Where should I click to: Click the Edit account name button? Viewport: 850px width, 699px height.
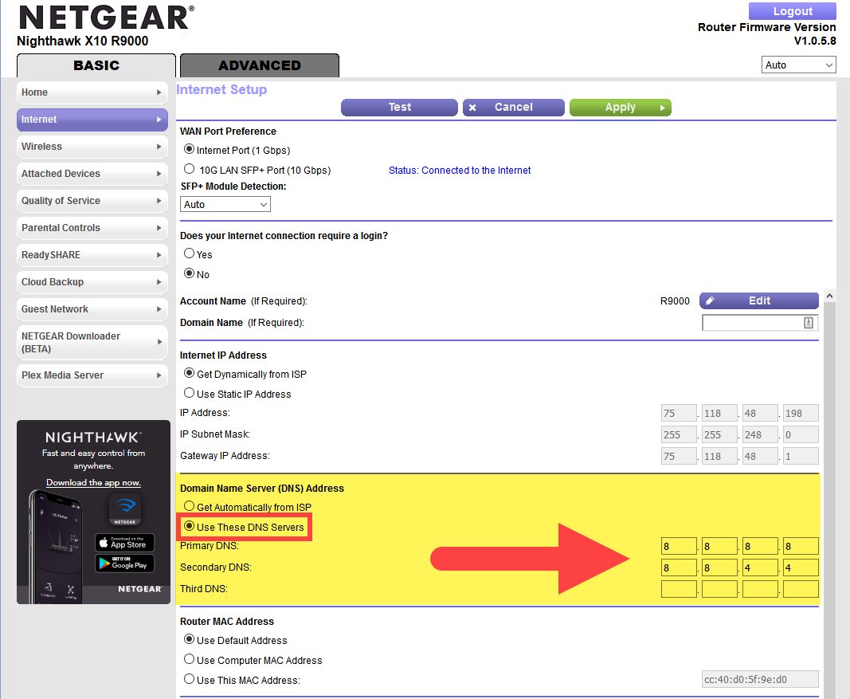[759, 301]
